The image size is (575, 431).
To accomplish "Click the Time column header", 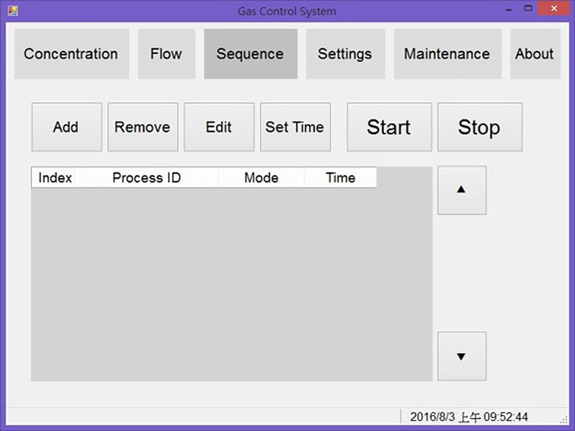I will pyautogui.click(x=340, y=178).
